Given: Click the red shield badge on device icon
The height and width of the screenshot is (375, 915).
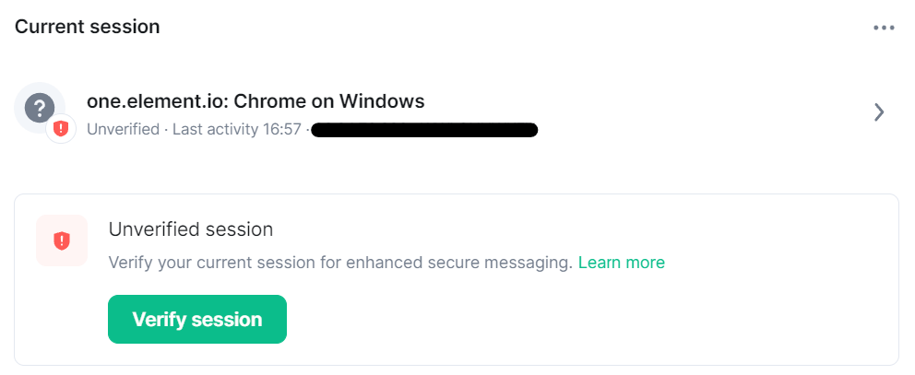Looking at the screenshot, I should (61, 128).
